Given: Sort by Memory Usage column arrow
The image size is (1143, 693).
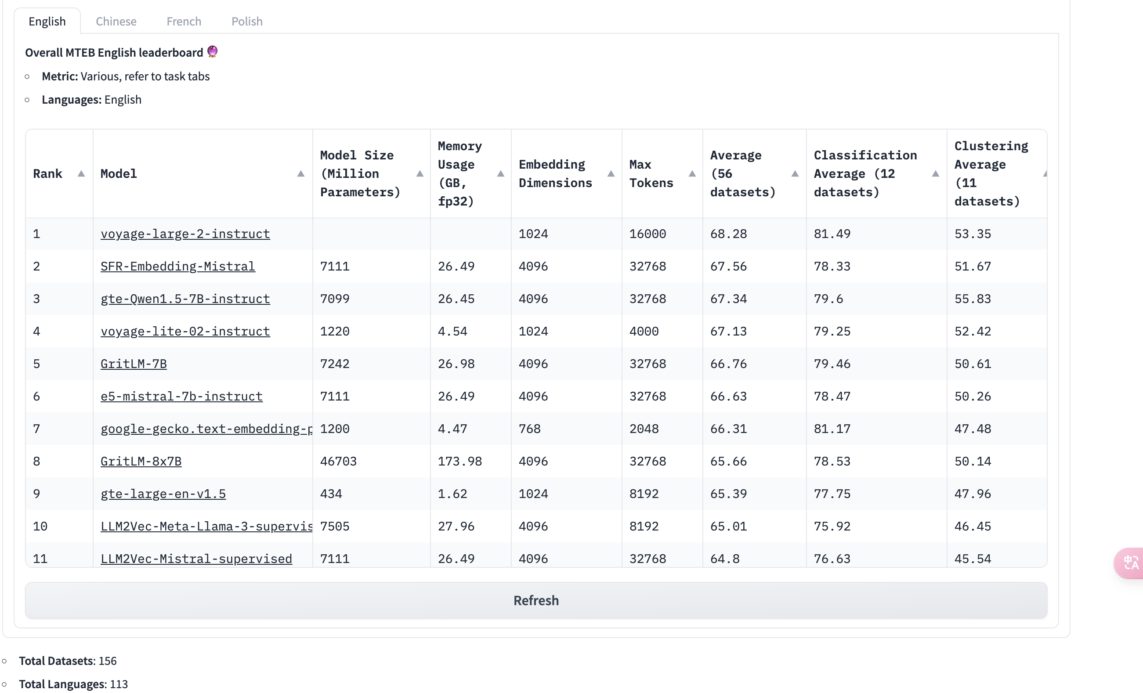Looking at the screenshot, I should tap(500, 173).
